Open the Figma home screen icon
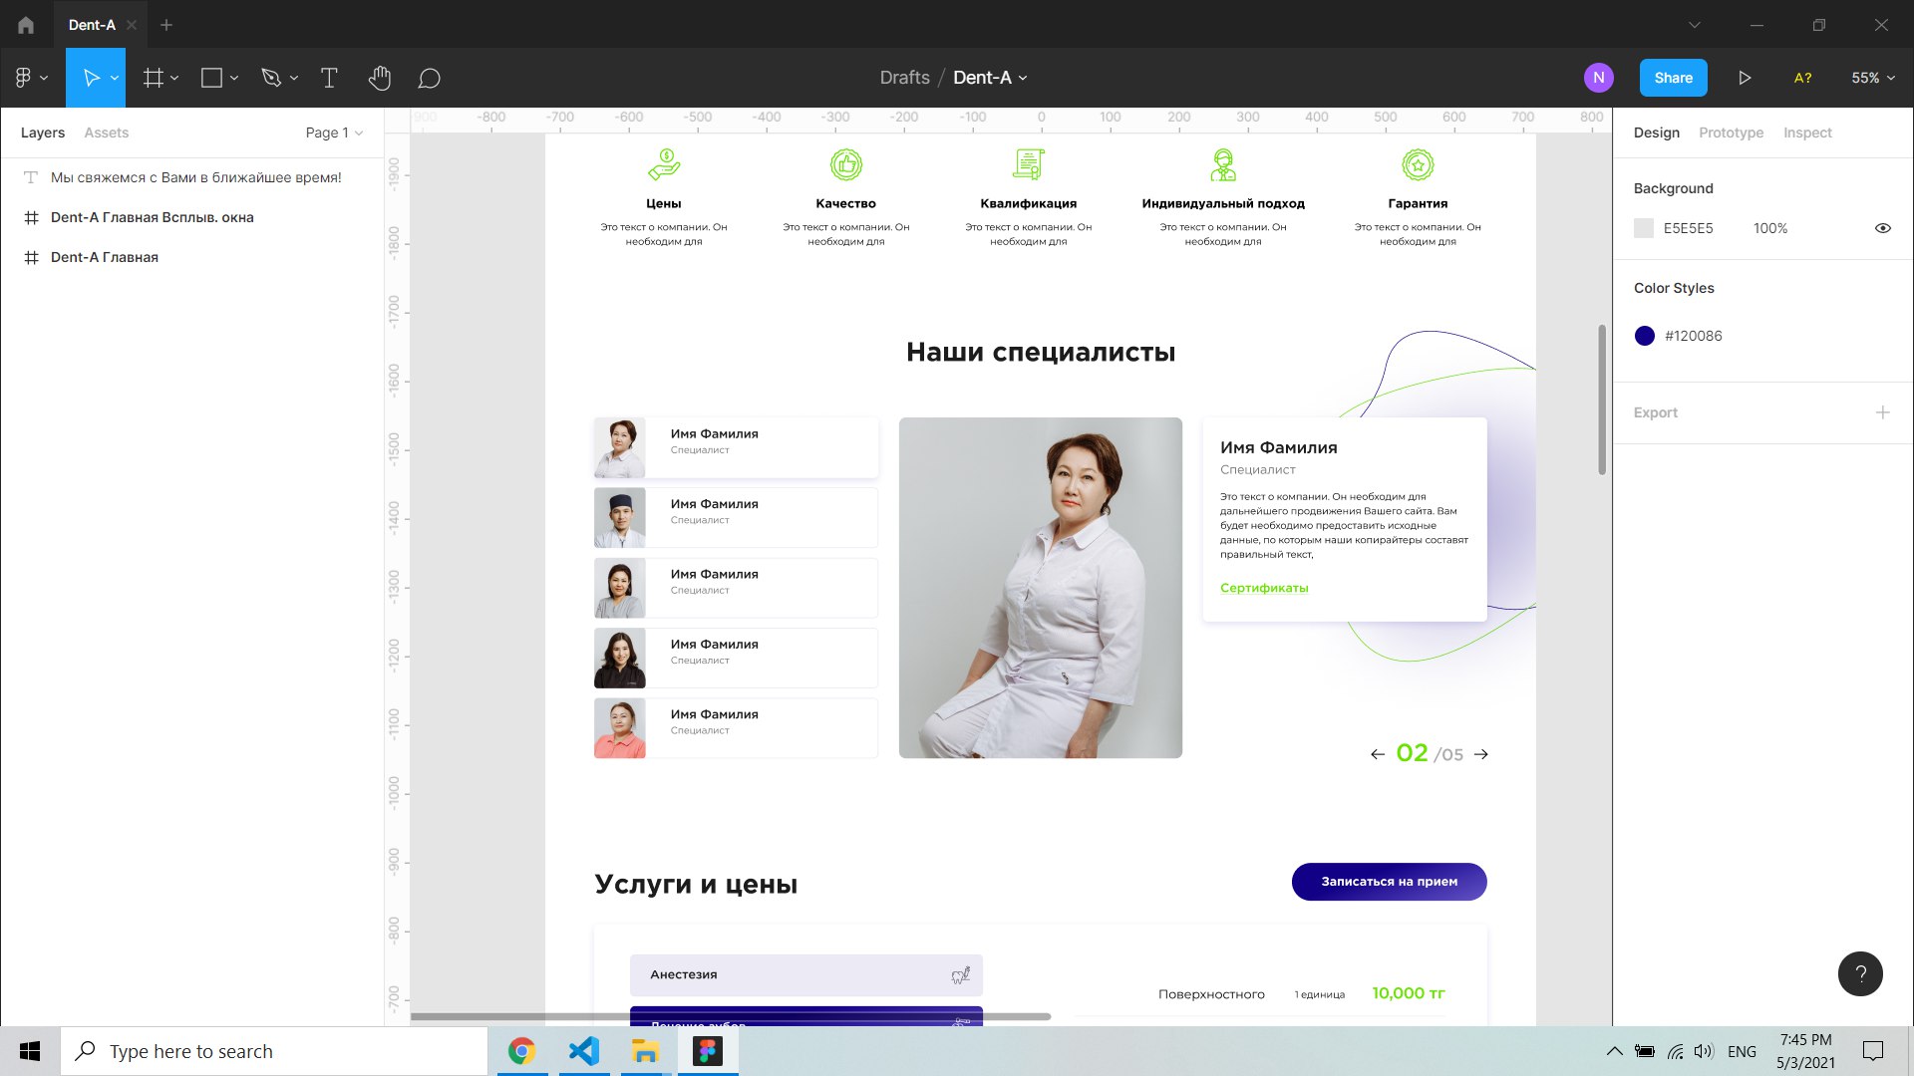Image resolution: width=1914 pixels, height=1076 pixels. [26, 25]
